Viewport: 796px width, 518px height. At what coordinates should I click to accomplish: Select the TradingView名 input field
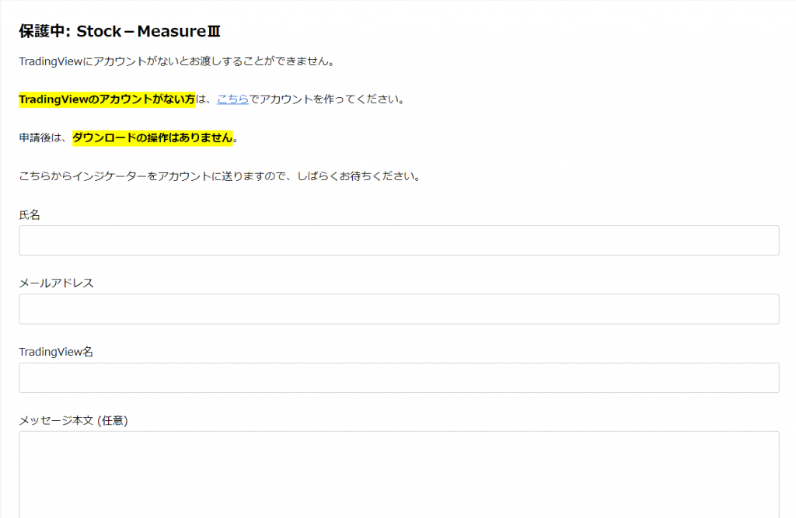tap(399, 378)
